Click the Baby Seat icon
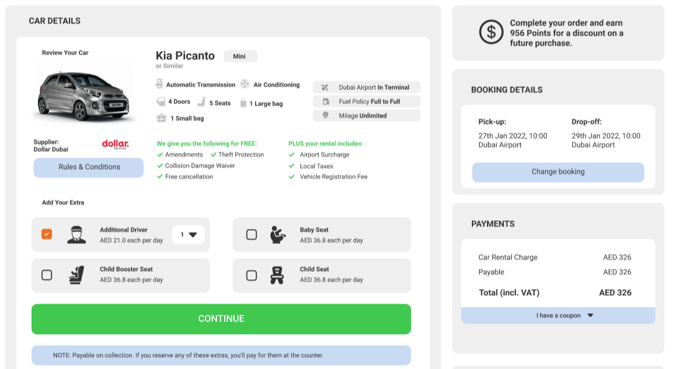The height and width of the screenshot is (369, 673). [278, 234]
